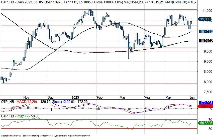Click the 7,500 price axis label
The image size is (213, 137).
pos(208,92)
